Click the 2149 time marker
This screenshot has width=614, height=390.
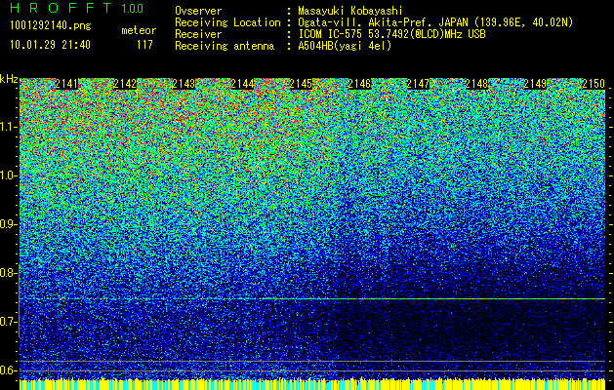tap(535, 83)
